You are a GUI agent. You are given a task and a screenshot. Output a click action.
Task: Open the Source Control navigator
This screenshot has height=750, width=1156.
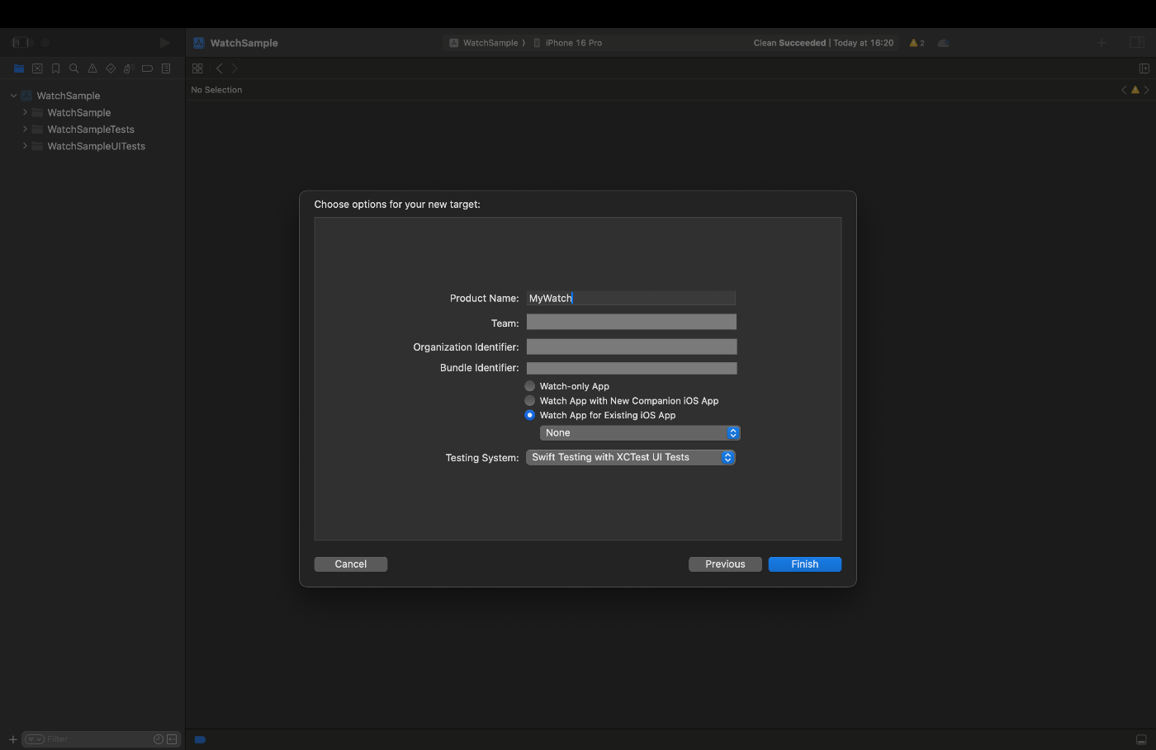[37, 68]
